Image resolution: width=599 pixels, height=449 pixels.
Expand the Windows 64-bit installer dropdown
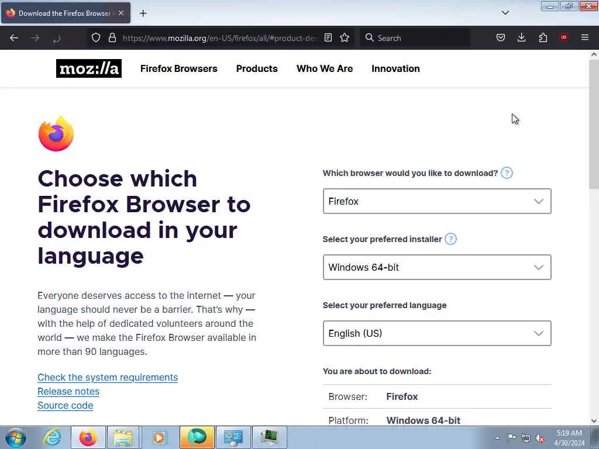click(436, 267)
